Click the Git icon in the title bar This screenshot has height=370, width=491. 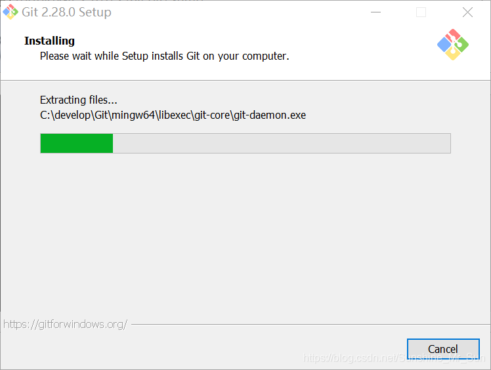click(11, 12)
